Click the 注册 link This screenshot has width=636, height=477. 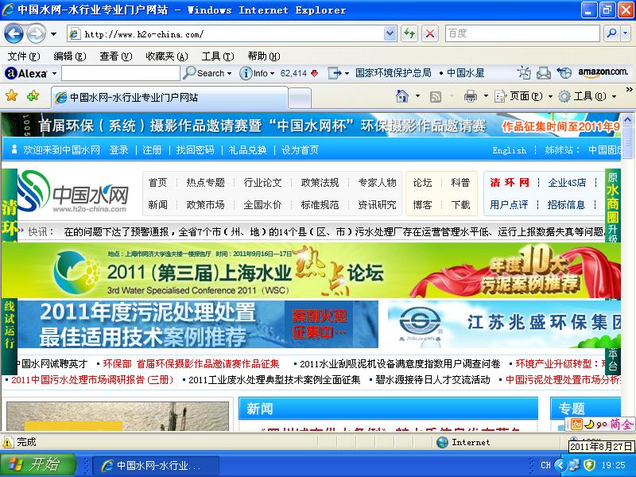tap(152, 150)
